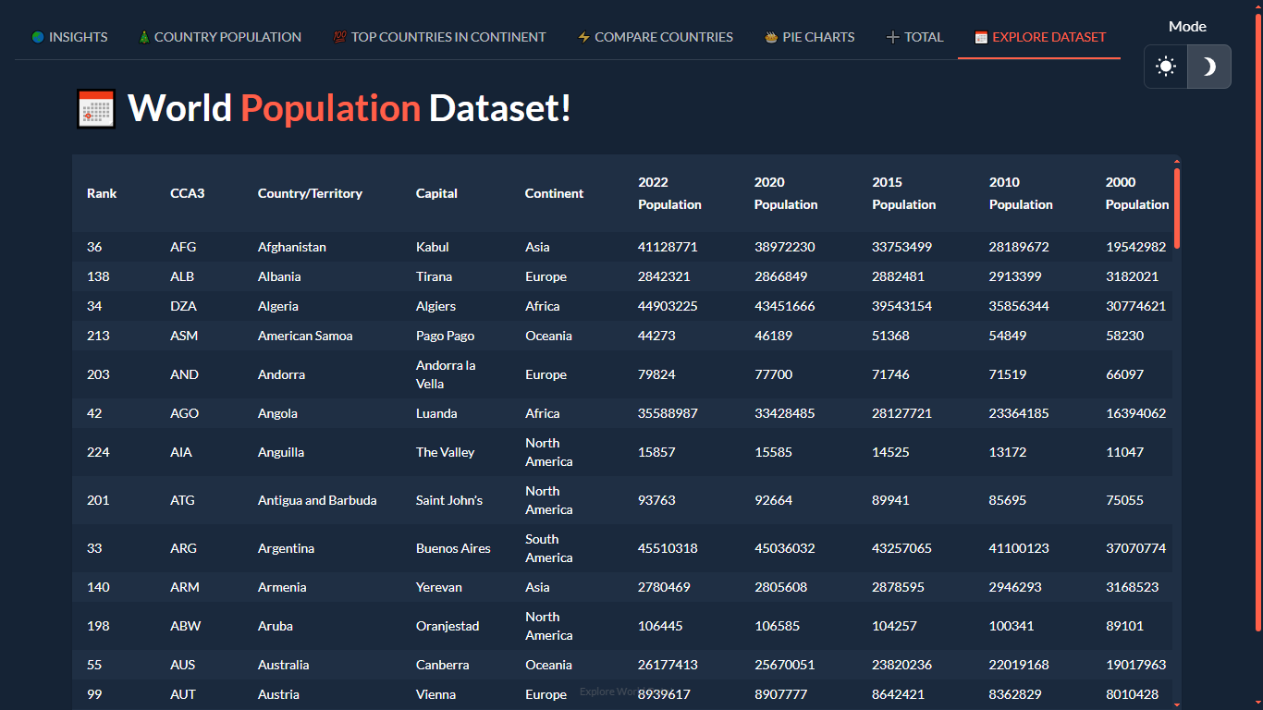Click the calendar icon beside the title
1263x710 pixels.
point(95,109)
